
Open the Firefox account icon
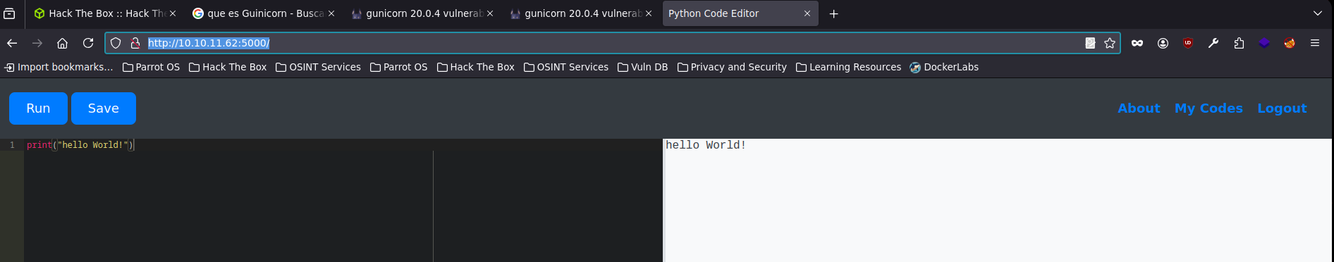pos(1163,43)
